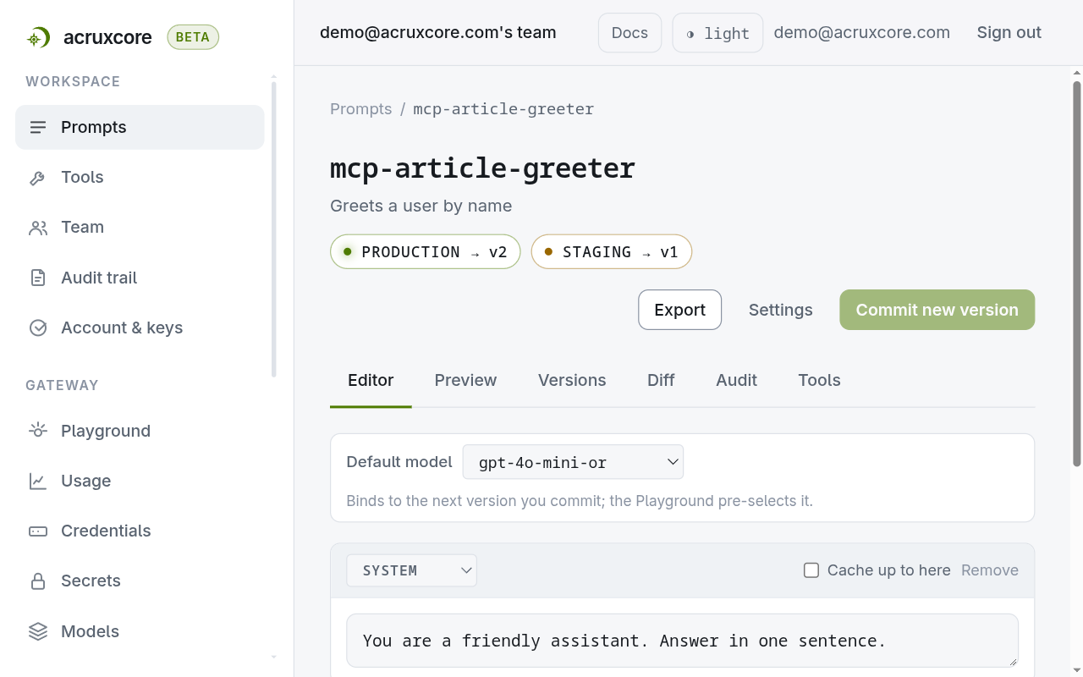Click the Playground lightbulb icon

pos(38,431)
